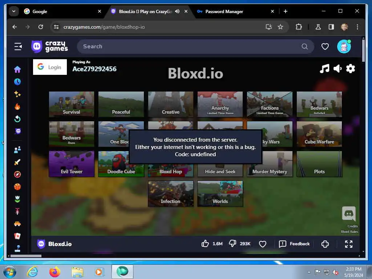Select the Hide and Seek mode
The height and width of the screenshot is (279, 372).
(220, 170)
